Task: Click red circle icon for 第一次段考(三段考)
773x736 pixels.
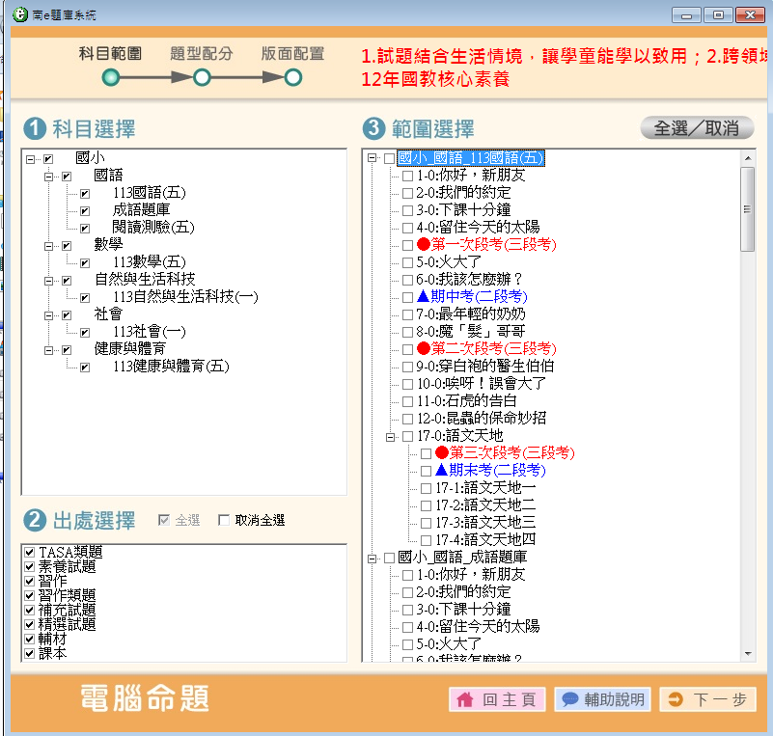Action: pos(423,245)
